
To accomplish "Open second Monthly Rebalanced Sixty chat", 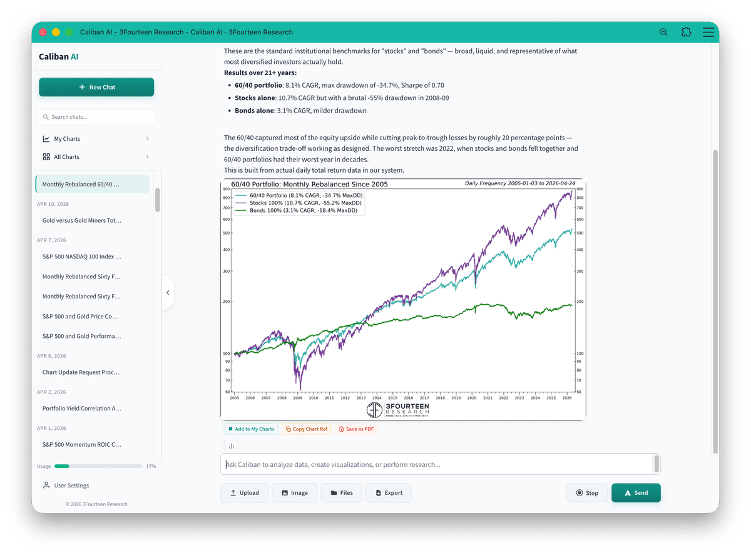I will [x=93, y=297].
